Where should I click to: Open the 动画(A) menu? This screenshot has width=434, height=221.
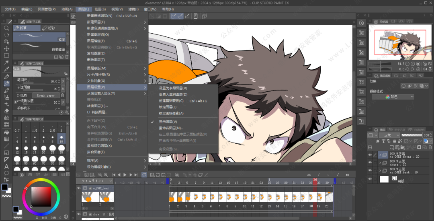[x=66, y=9]
